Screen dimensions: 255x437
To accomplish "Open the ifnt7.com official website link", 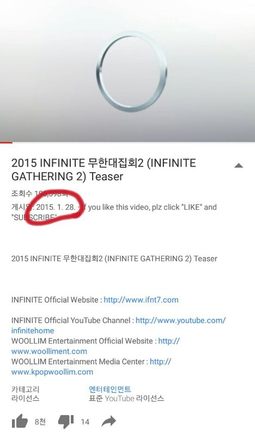I will pos(141,300).
